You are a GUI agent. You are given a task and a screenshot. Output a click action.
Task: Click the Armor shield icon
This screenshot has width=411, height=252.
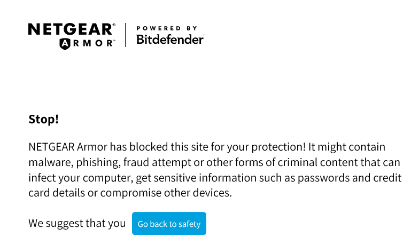[x=65, y=44]
